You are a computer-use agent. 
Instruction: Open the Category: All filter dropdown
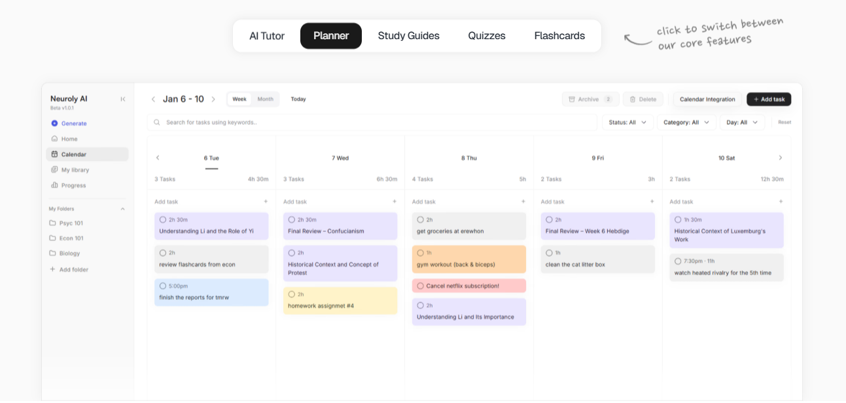point(686,122)
